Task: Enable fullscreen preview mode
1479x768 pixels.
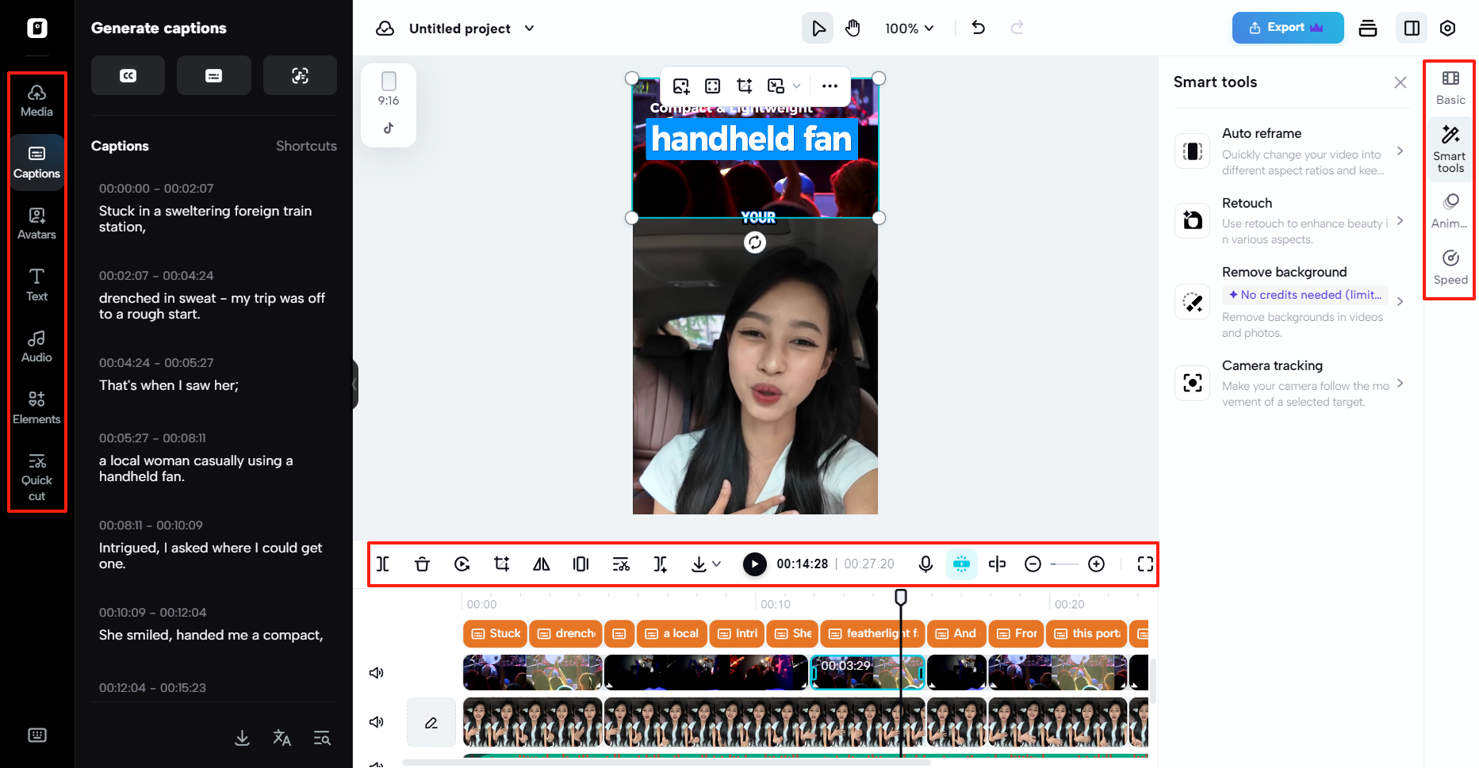Action: 1145,564
